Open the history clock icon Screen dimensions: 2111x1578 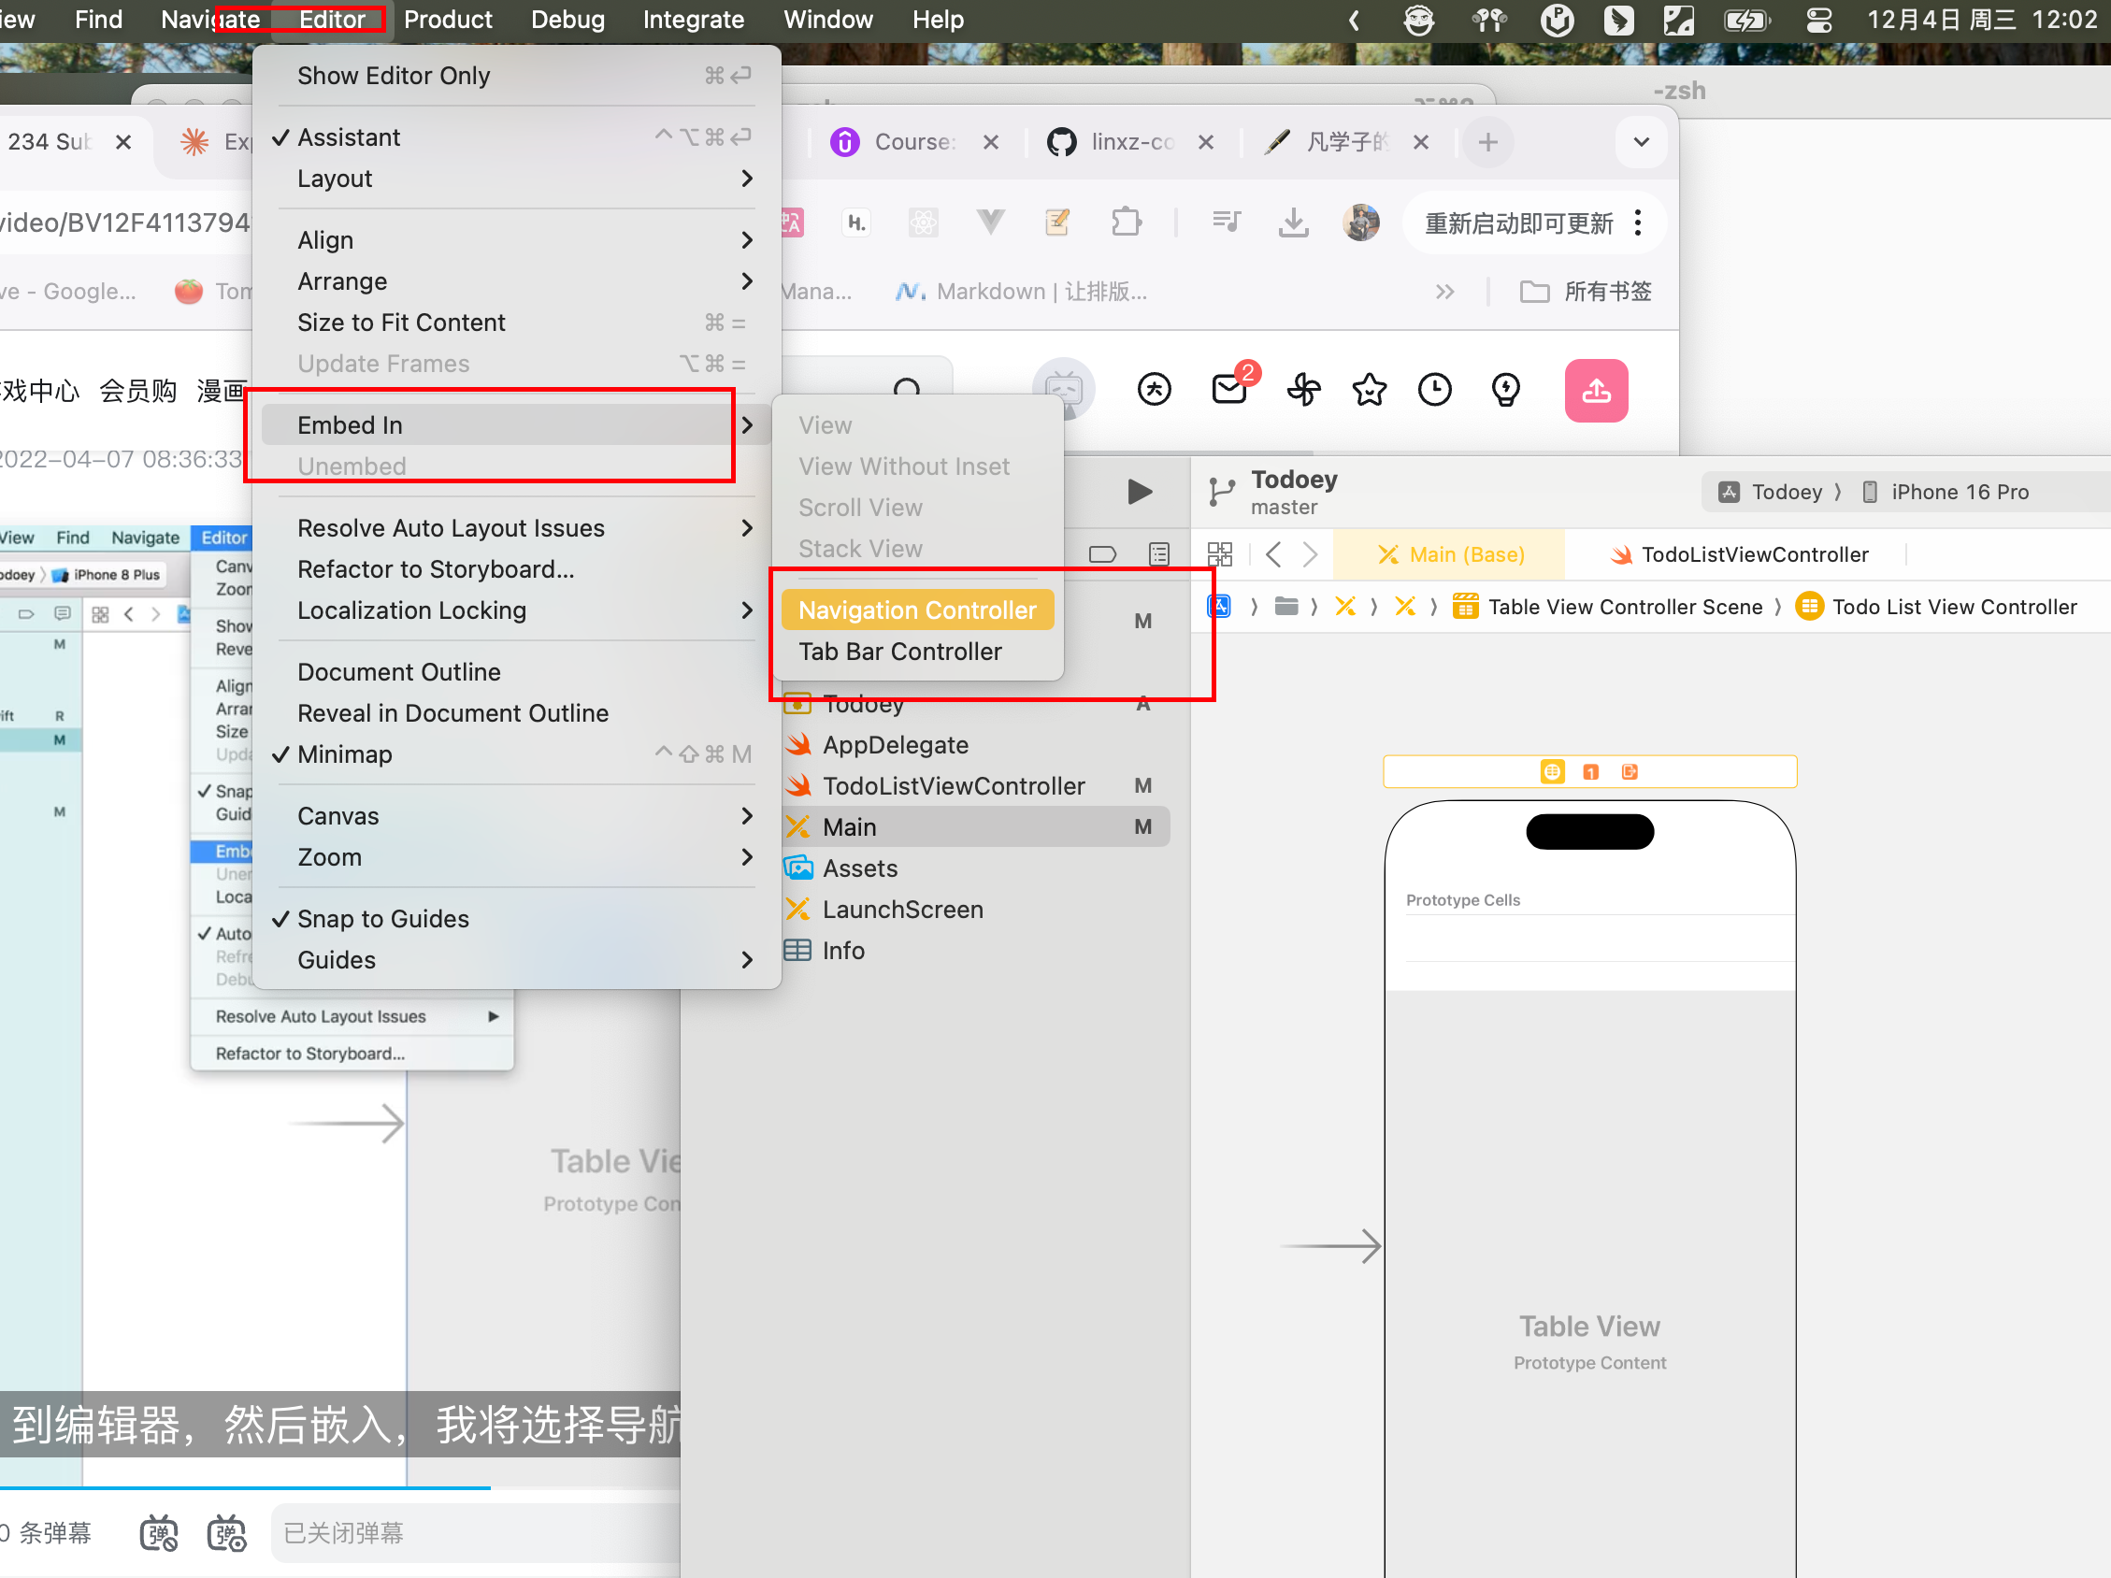point(1434,389)
